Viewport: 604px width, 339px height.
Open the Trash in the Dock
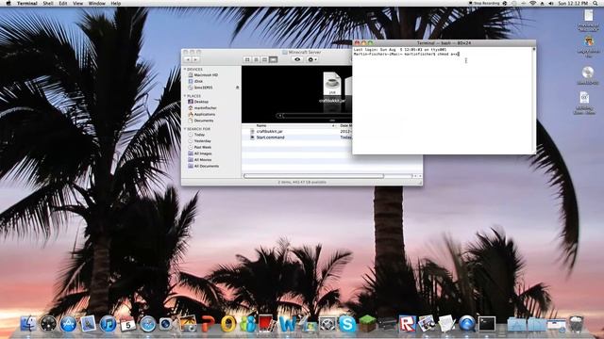pos(577,324)
